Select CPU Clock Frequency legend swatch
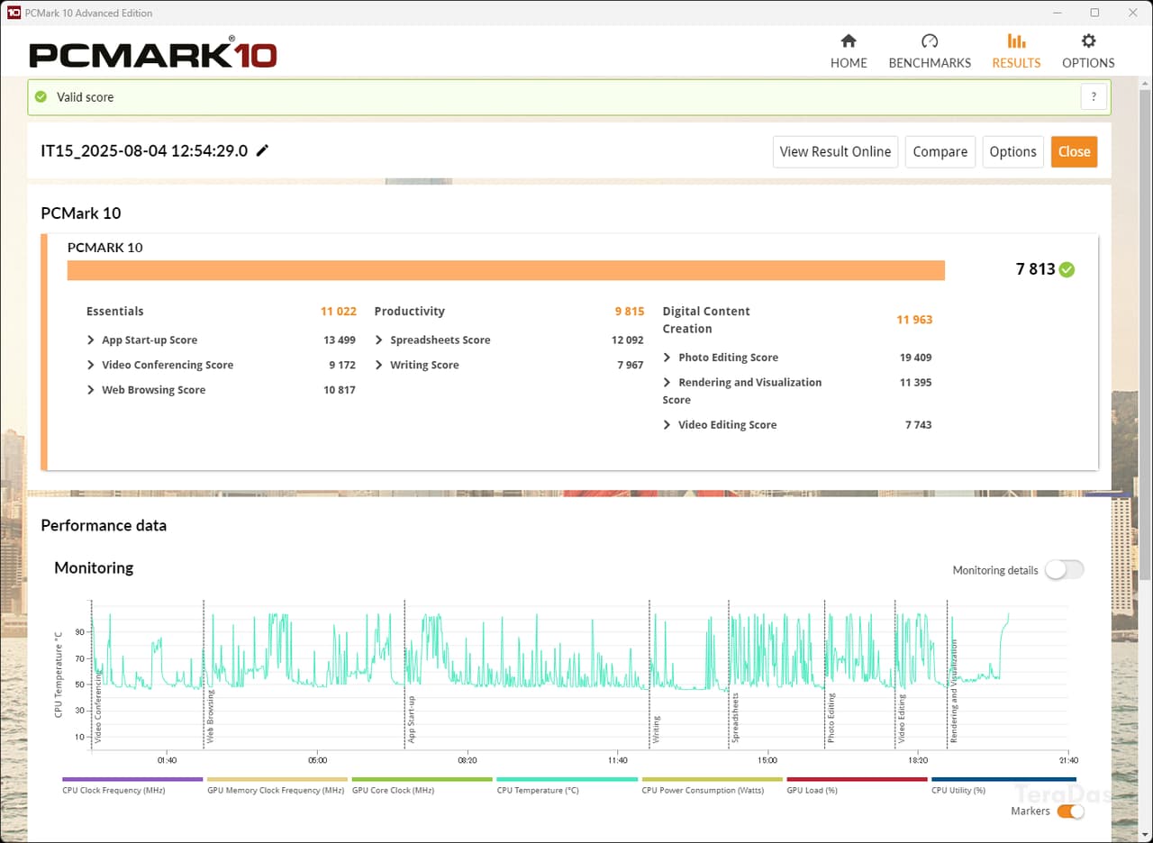The height and width of the screenshot is (843, 1153). [132, 779]
